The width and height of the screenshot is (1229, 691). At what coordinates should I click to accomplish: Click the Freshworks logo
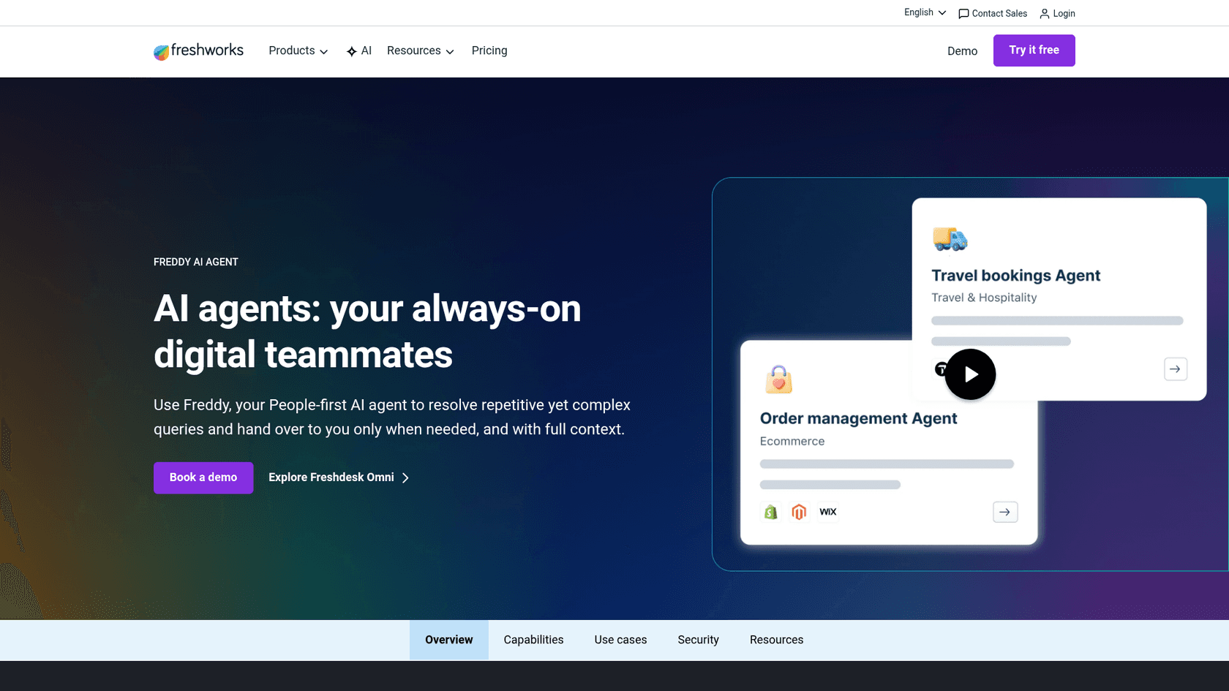point(198,50)
